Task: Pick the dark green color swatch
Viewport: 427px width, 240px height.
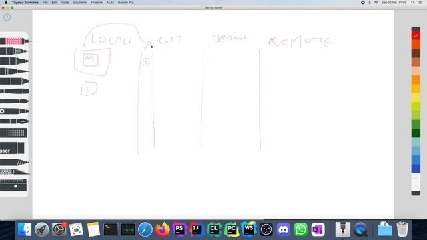Action: [416, 133]
